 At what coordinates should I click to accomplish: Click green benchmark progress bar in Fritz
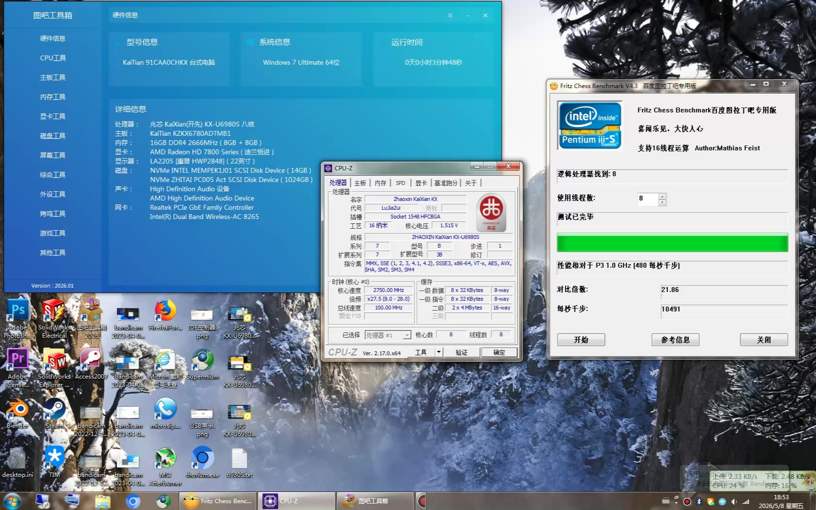point(672,242)
